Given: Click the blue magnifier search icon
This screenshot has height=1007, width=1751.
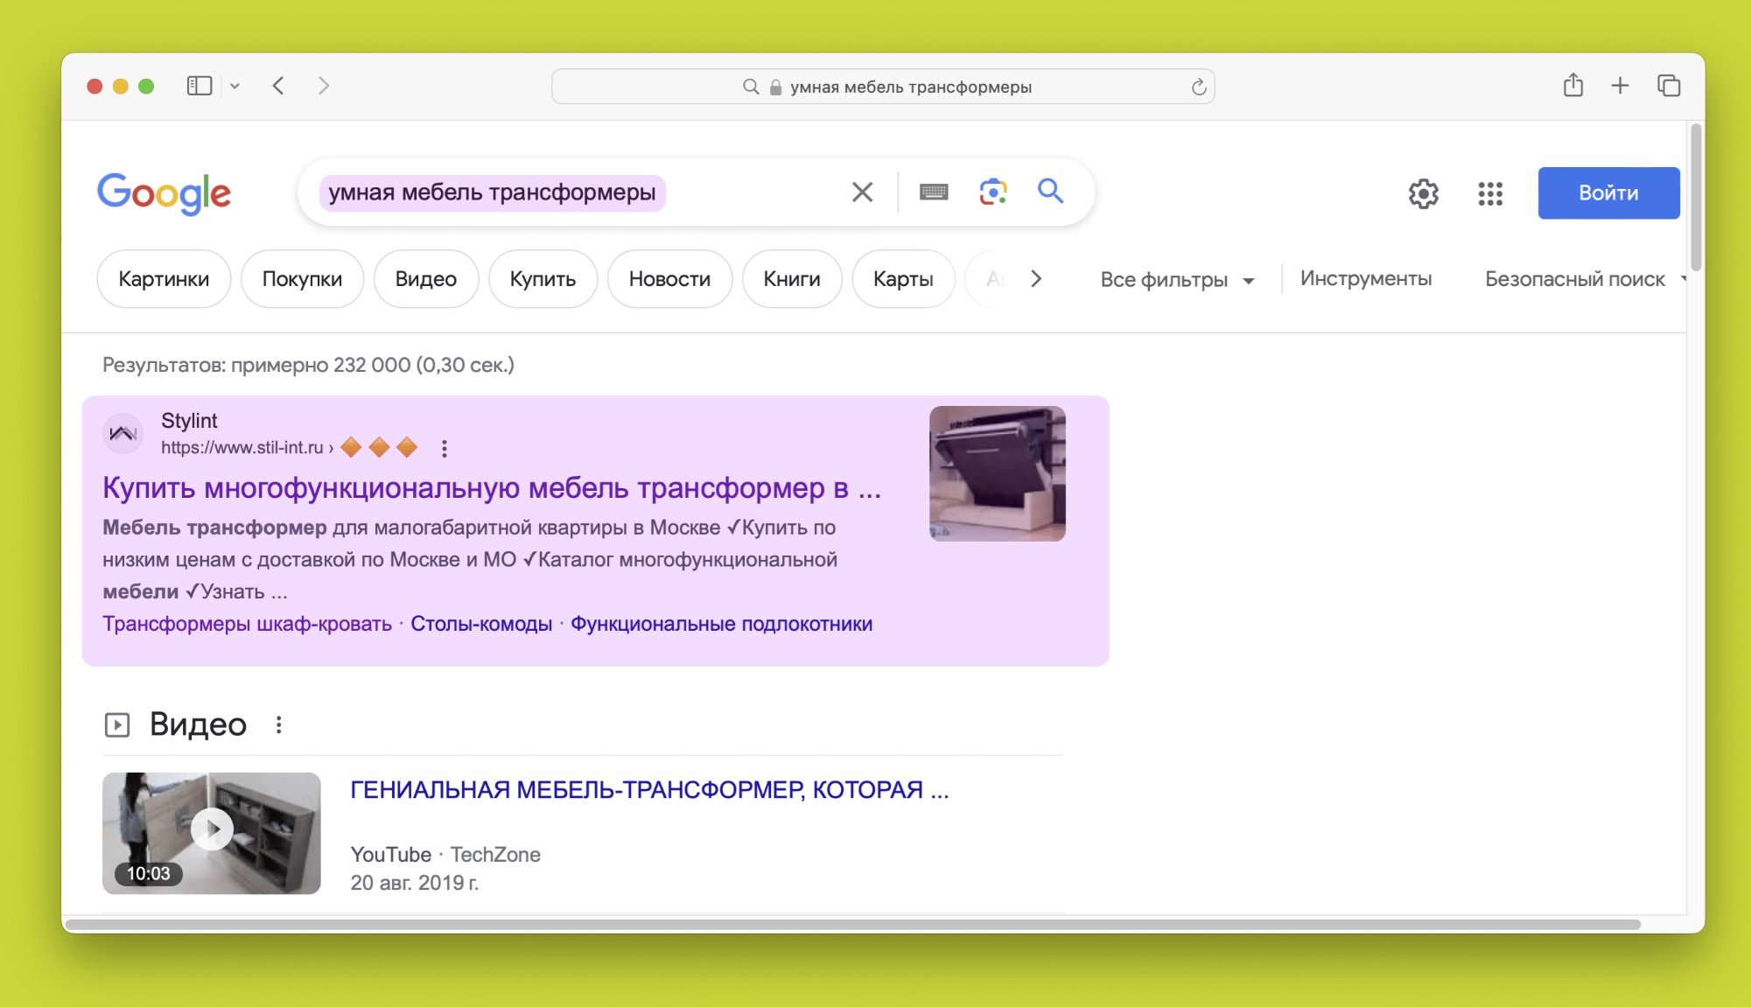Looking at the screenshot, I should point(1050,191).
